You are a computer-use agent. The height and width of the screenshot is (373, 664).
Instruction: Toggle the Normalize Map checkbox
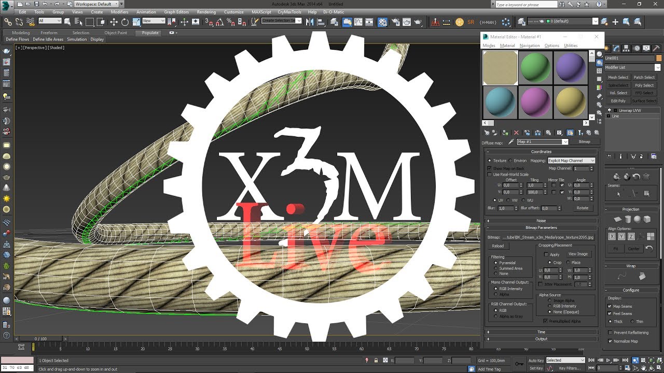[x=610, y=341]
